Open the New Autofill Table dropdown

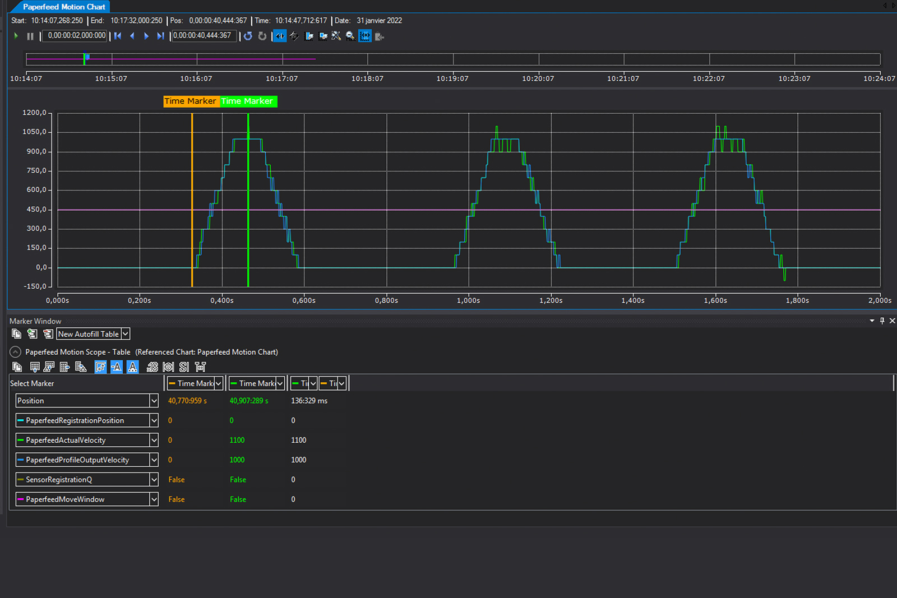click(x=126, y=334)
